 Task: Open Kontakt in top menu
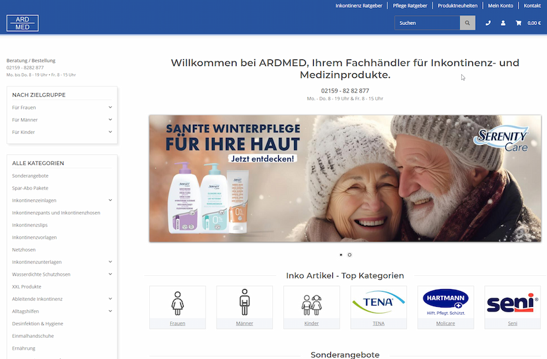point(532,5)
